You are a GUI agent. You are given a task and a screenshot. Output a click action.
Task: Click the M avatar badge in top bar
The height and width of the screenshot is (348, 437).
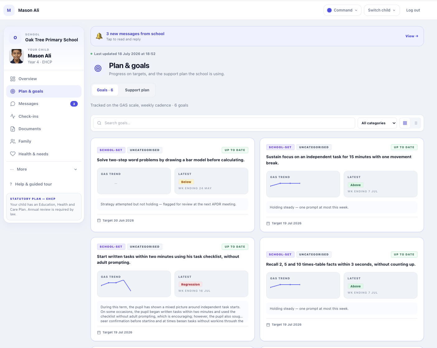(9, 10)
